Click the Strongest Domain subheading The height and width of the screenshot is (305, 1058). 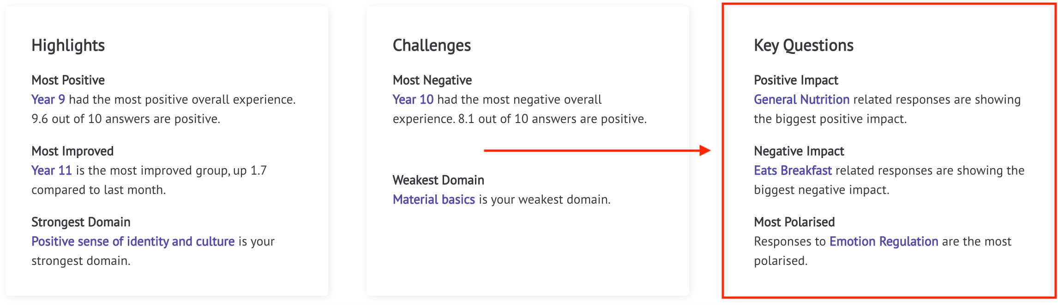click(x=81, y=222)
